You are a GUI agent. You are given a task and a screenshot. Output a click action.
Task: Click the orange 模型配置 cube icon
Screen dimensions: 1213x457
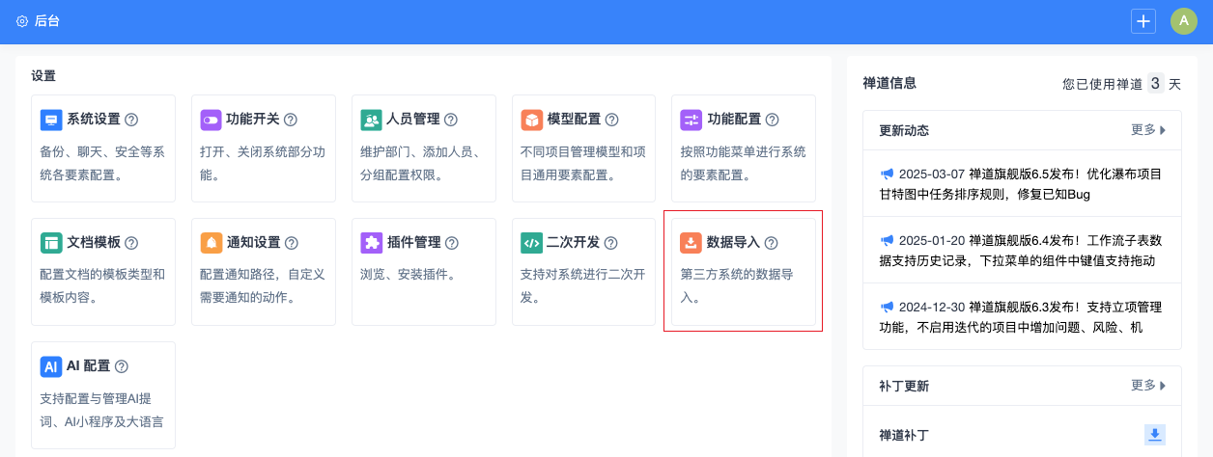[x=532, y=120]
